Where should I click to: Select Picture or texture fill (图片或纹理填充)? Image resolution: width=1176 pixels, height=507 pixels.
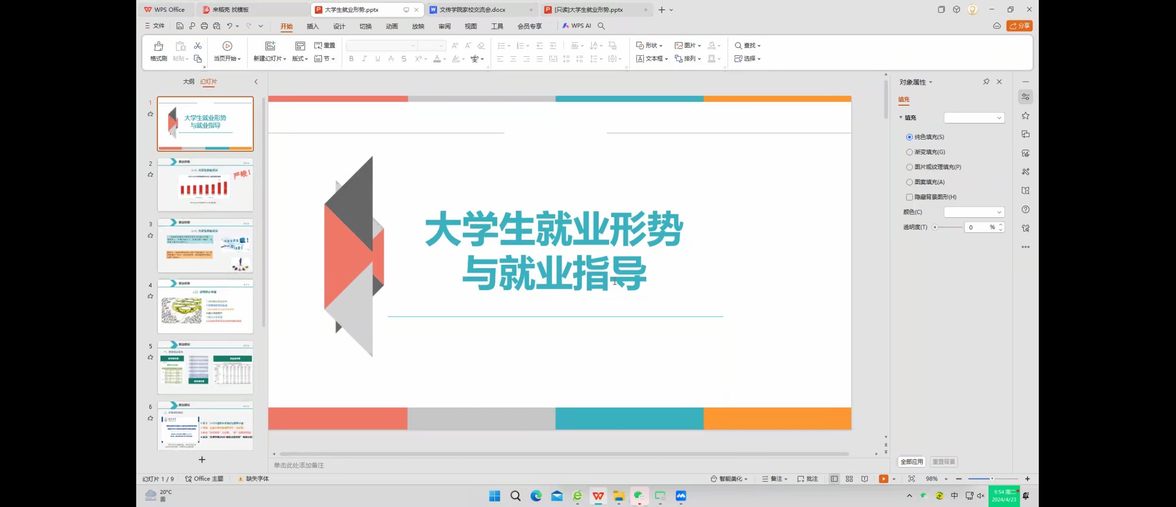pyautogui.click(x=909, y=167)
